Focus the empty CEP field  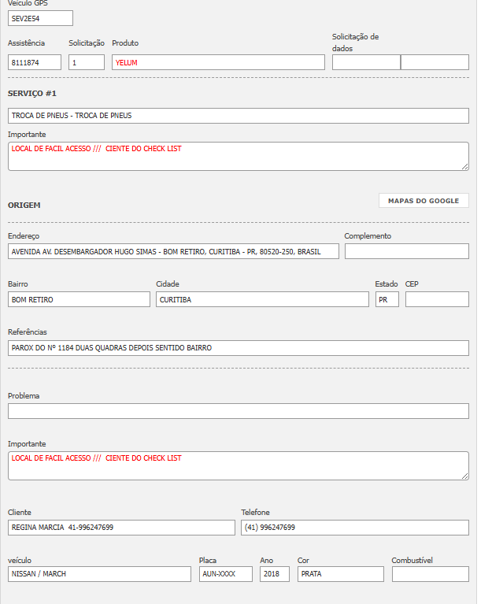[x=437, y=299]
